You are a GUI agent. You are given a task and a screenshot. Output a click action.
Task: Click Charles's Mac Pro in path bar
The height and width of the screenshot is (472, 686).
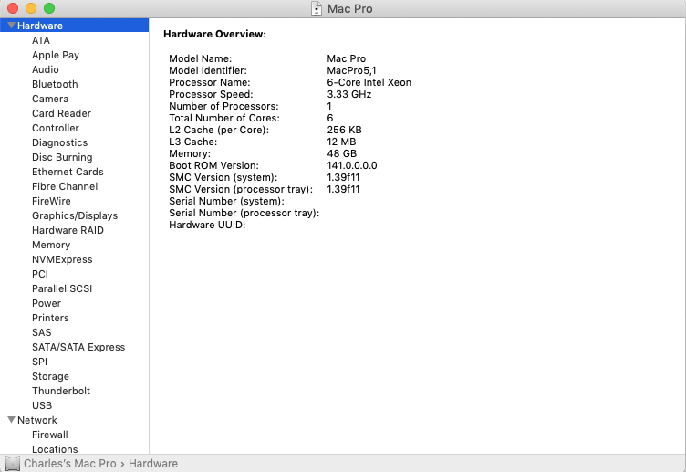tap(70, 463)
